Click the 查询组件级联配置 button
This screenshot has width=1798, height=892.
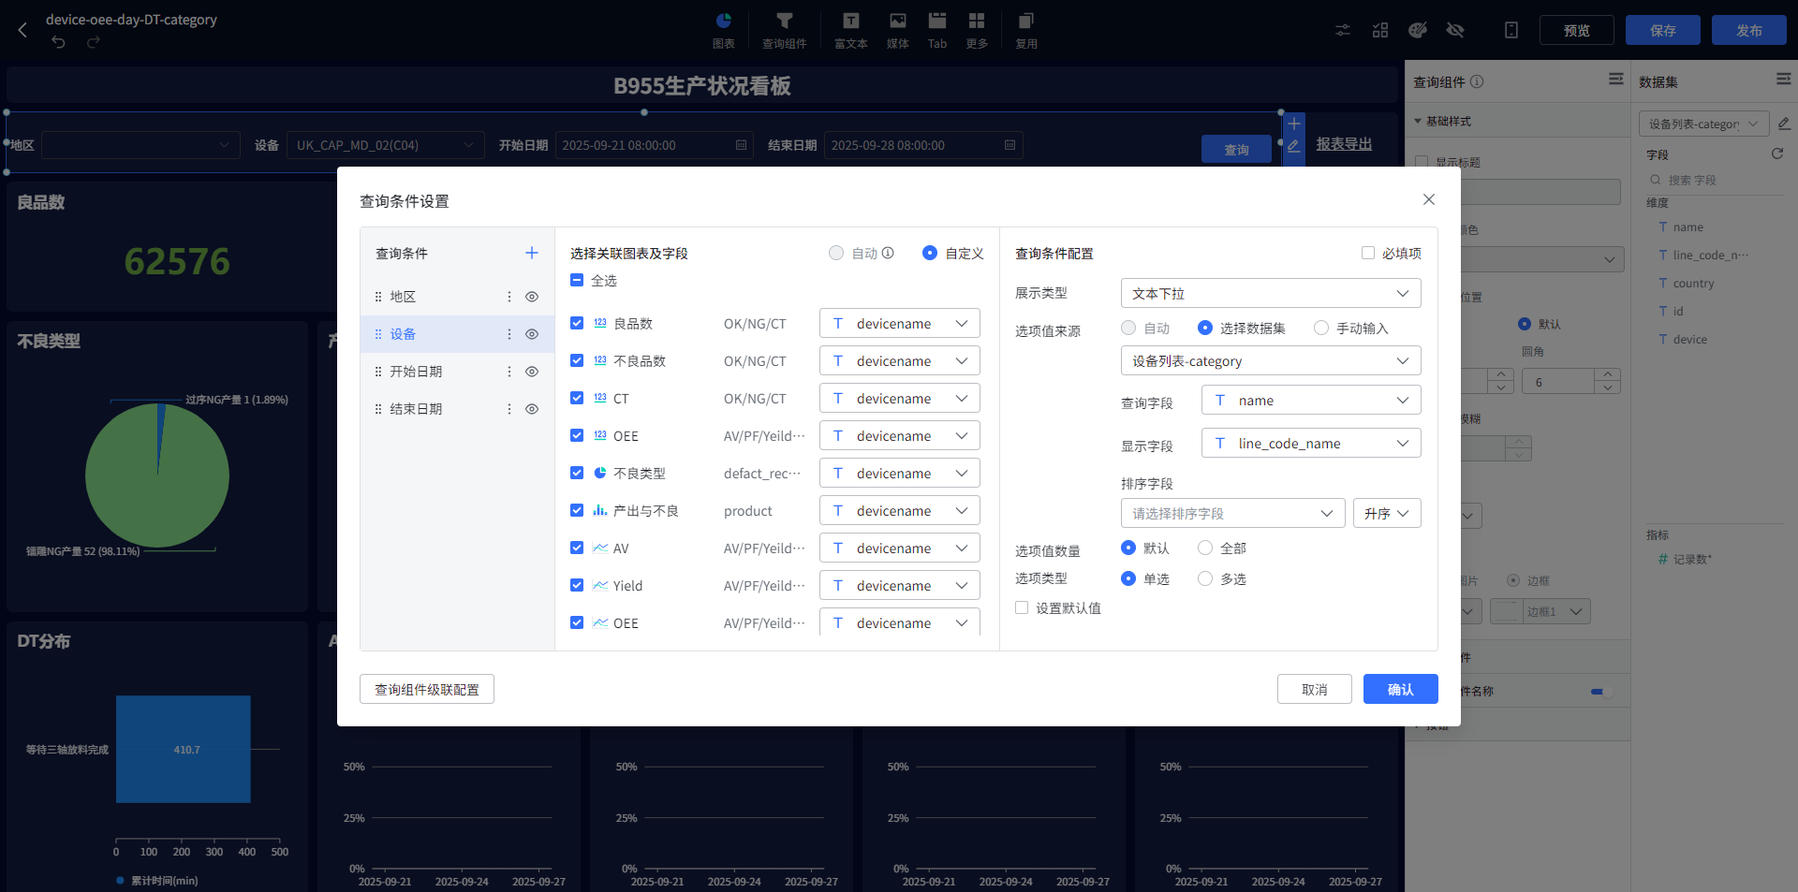click(427, 689)
